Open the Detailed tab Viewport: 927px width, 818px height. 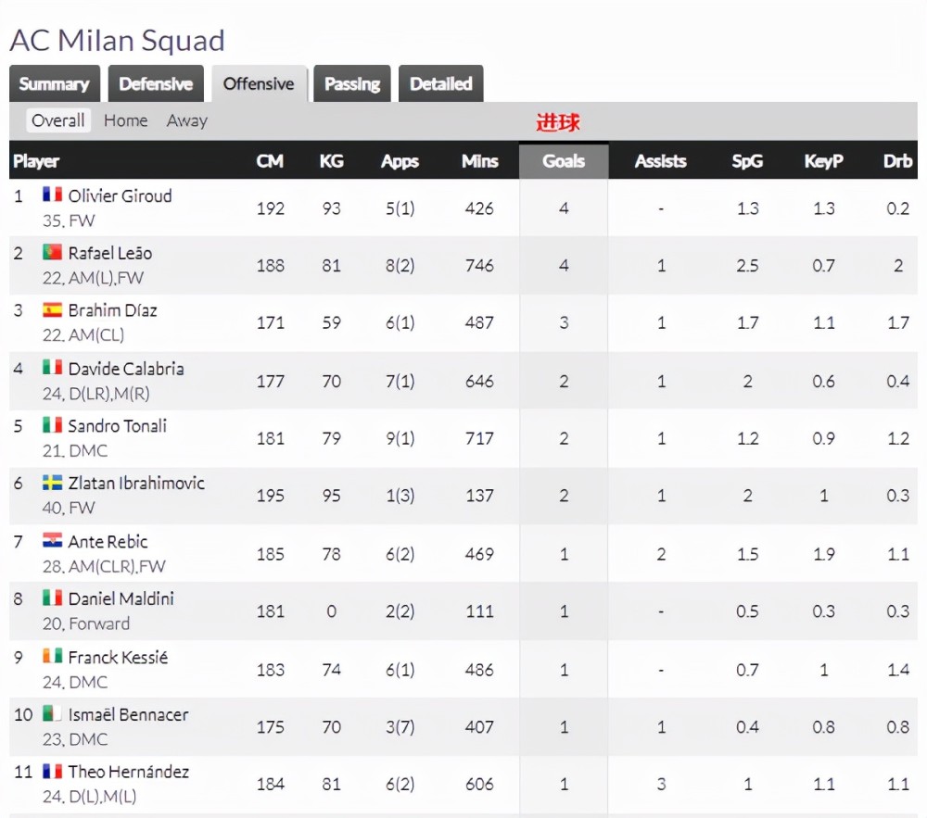click(x=441, y=84)
